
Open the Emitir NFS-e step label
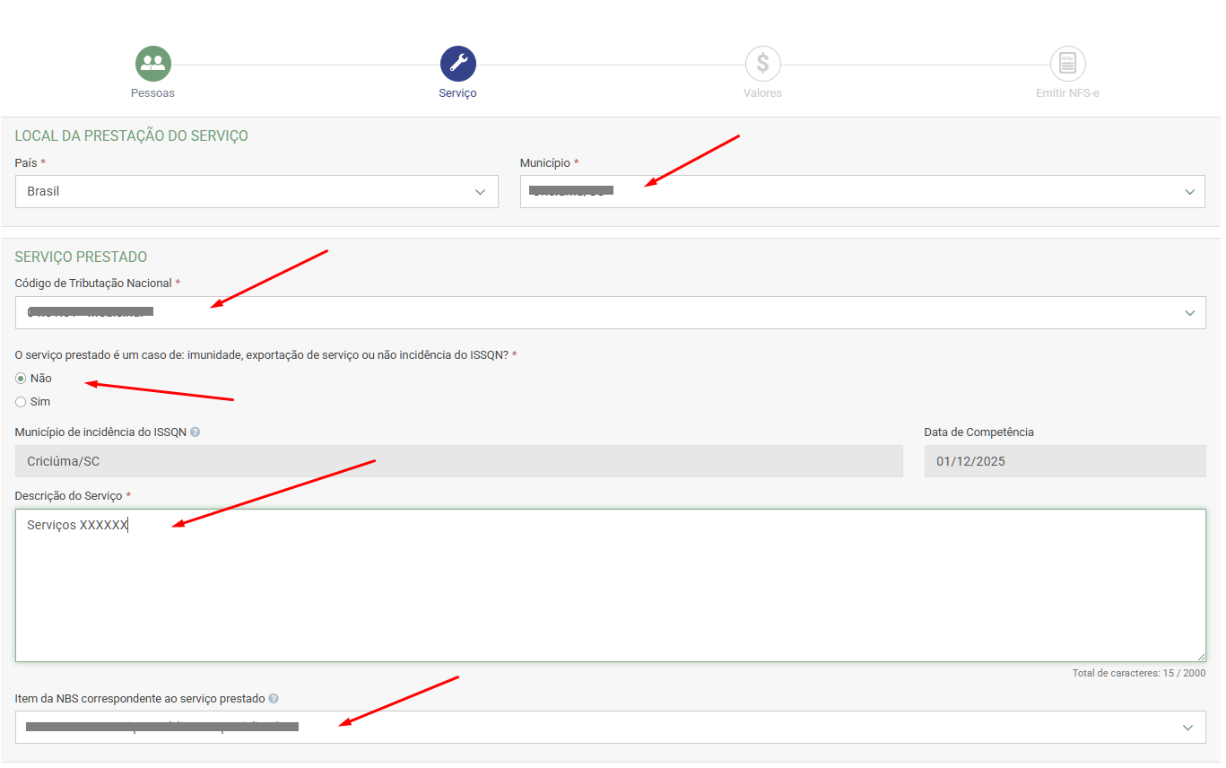tap(1067, 93)
